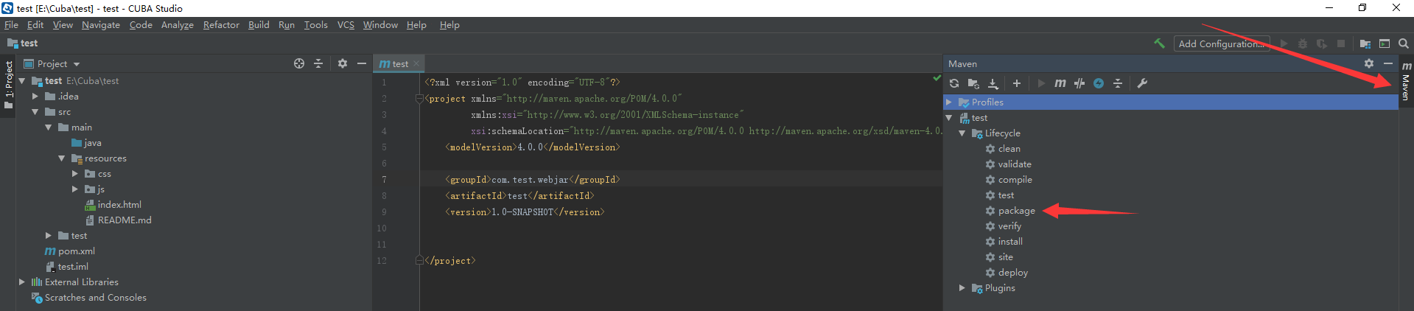Close the test editor tab
Screen dimensions: 1414x311
(416, 64)
